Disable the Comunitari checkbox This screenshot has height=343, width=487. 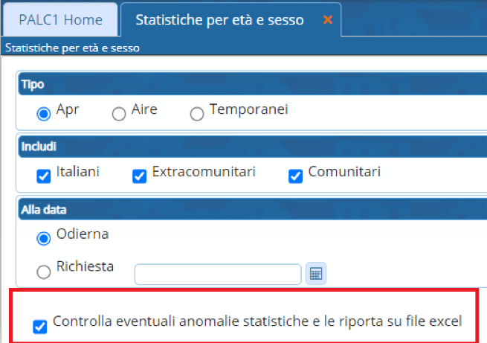click(x=295, y=176)
